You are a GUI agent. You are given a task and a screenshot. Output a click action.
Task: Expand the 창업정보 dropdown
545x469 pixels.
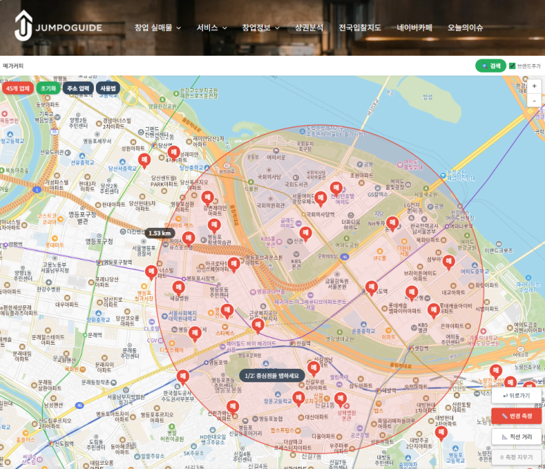tap(261, 28)
